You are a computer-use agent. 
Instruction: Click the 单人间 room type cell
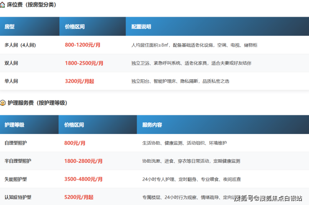click(x=11, y=81)
